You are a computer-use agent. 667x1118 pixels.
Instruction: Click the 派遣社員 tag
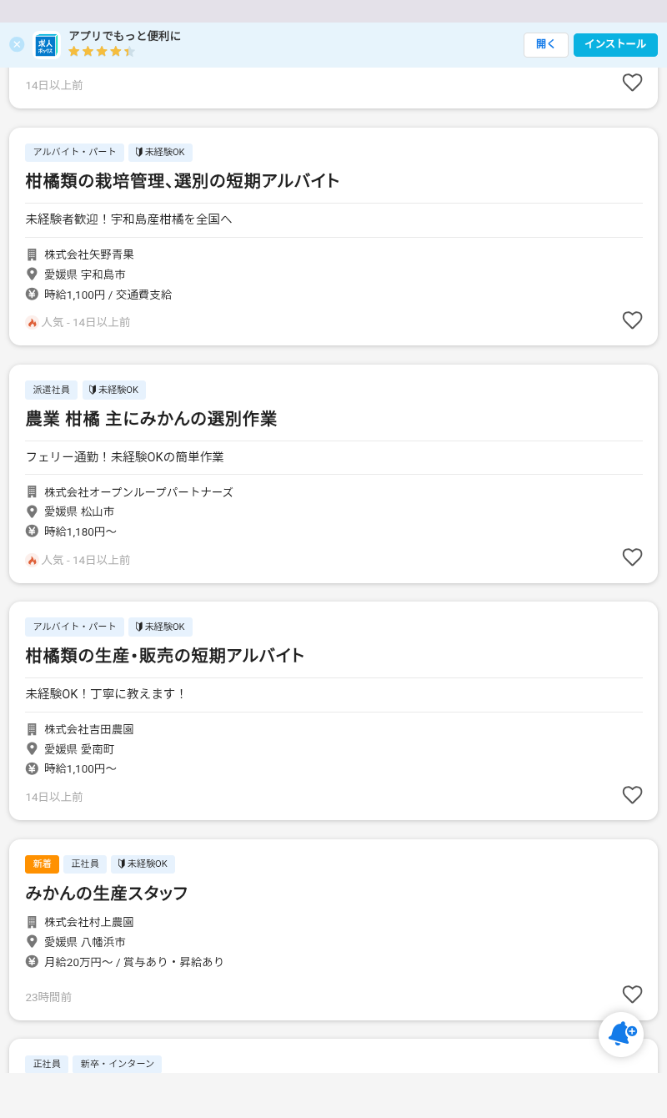click(x=51, y=390)
